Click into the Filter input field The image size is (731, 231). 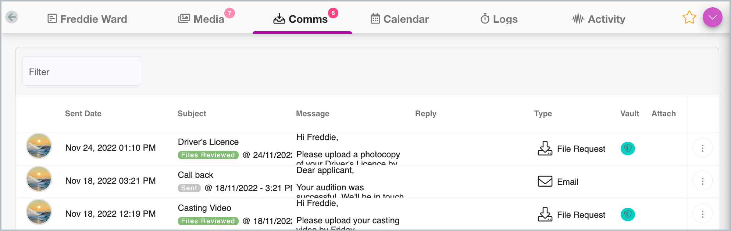82,71
